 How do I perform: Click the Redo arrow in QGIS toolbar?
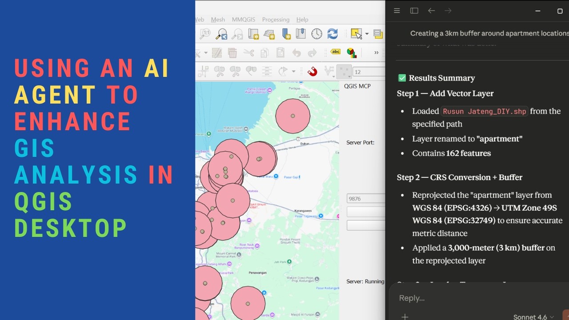coord(312,53)
